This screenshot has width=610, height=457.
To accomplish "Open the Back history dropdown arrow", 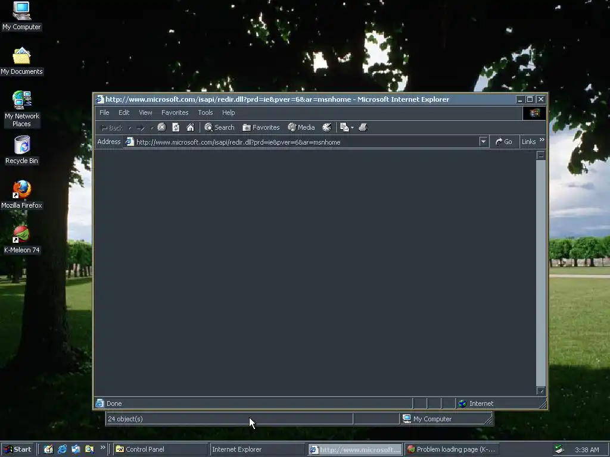I will pos(130,128).
